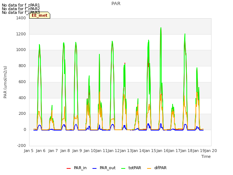Click the totPAR peak on Jan 18

185,34
